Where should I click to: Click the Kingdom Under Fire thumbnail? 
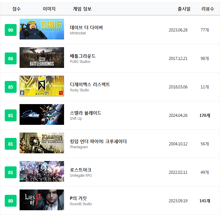(42, 143)
